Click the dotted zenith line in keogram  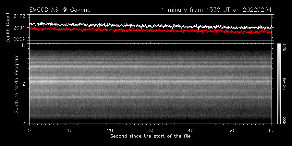(x=151, y=84)
